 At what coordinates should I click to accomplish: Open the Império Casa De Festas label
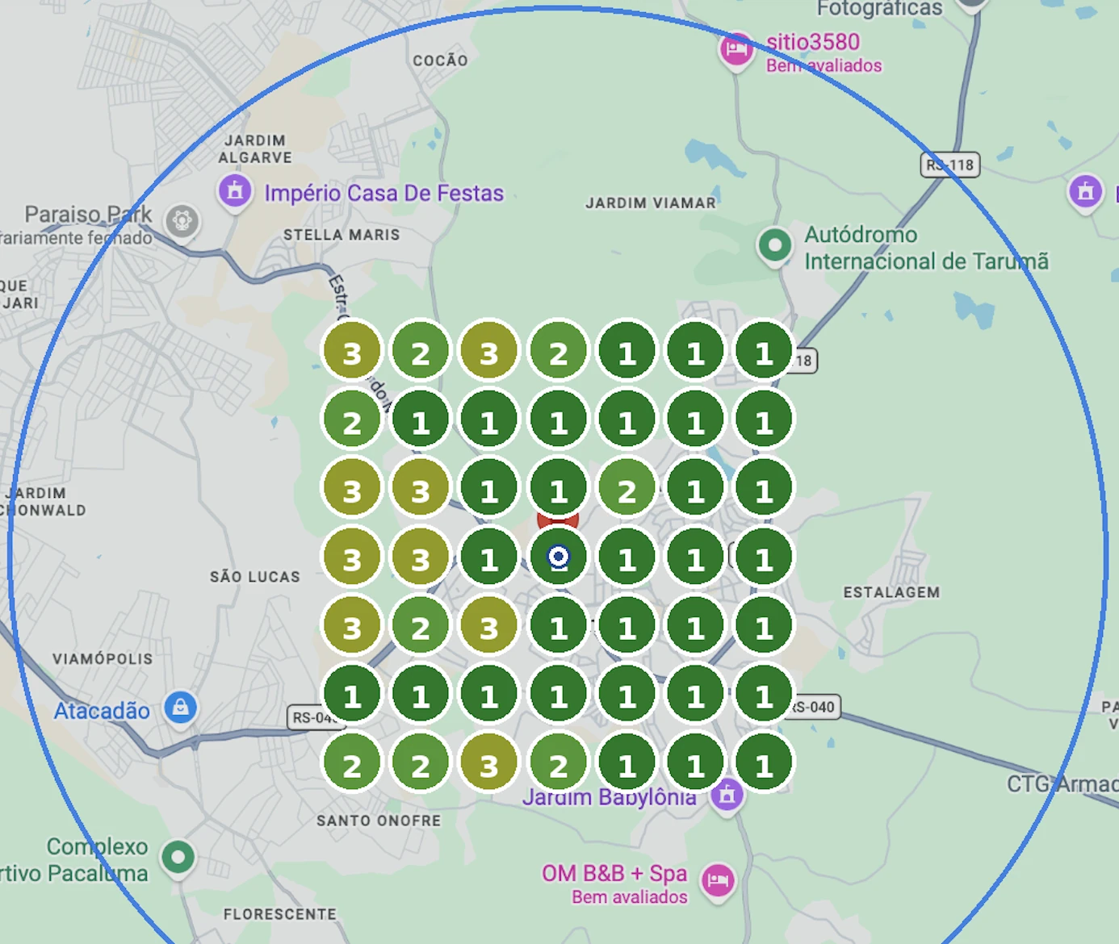[x=384, y=194]
